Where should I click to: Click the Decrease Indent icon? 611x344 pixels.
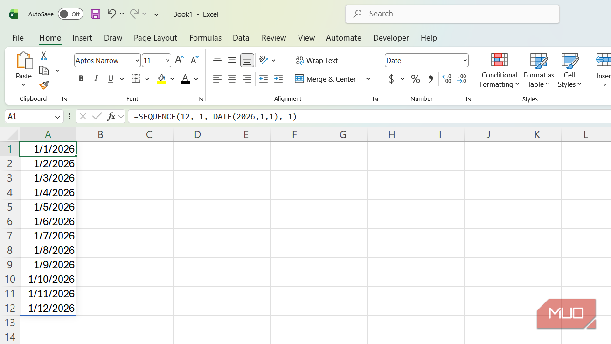tap(264, 79)
